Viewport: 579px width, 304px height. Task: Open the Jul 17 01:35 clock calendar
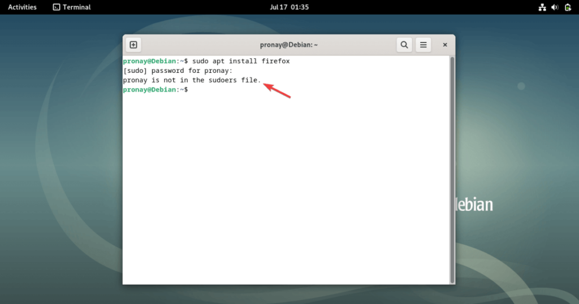[289, 7]
